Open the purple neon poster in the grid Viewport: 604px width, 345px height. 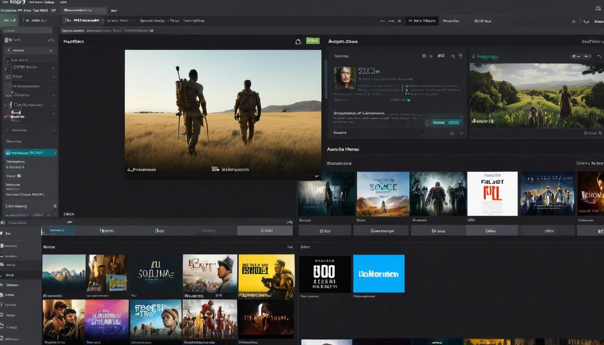(x=107, y=319)
